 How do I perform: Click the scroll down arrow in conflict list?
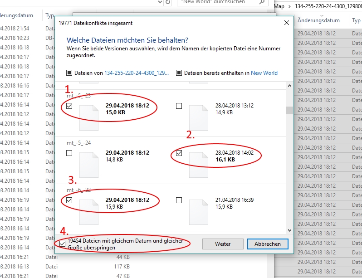pyautogui.click(x=289, y=230)
